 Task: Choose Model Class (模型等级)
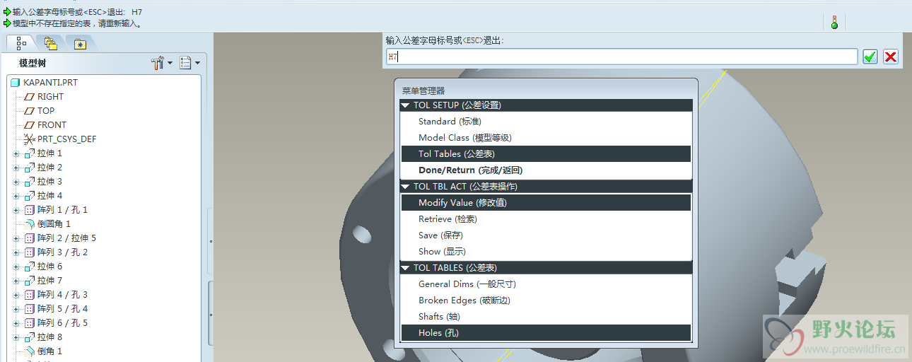(546, 138)
